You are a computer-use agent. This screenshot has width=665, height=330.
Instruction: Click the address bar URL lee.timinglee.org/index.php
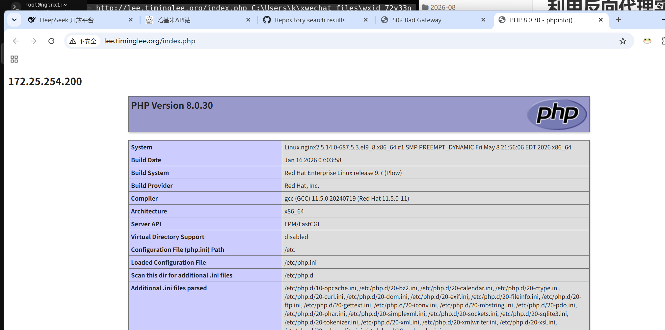click(150, 41)
